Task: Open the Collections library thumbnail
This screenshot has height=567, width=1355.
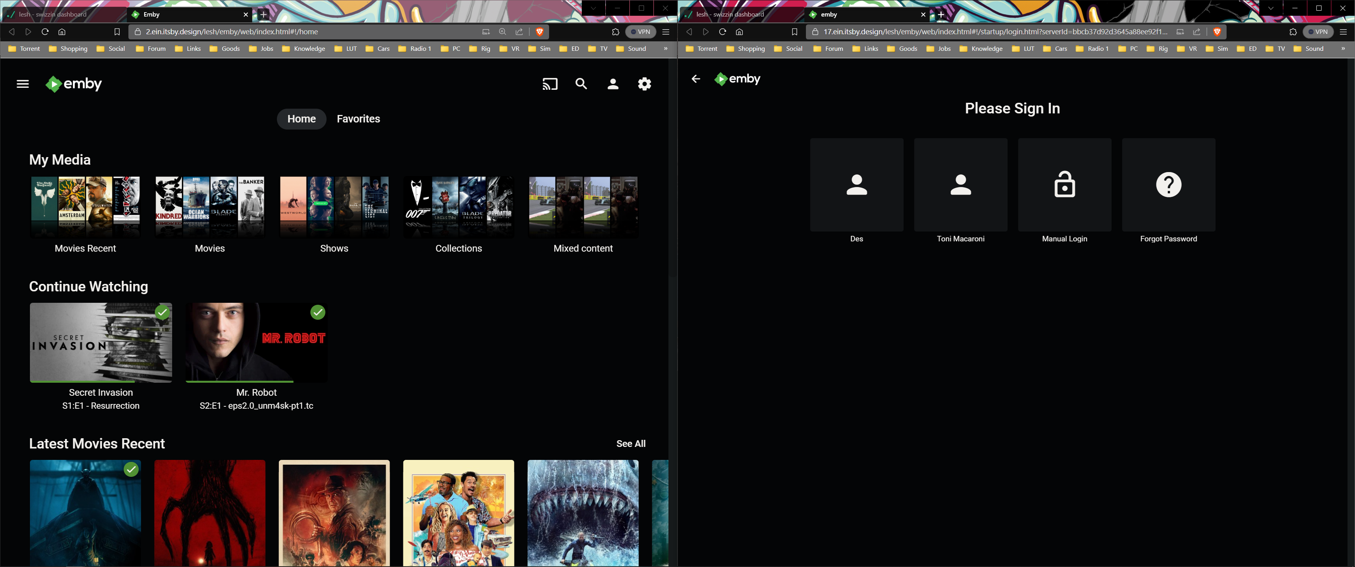Action: [x=458, y=207]
